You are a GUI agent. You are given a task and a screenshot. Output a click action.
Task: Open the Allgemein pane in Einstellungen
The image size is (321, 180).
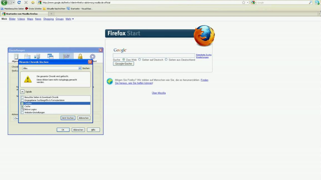pyautogui.click(x=16, y=58)
